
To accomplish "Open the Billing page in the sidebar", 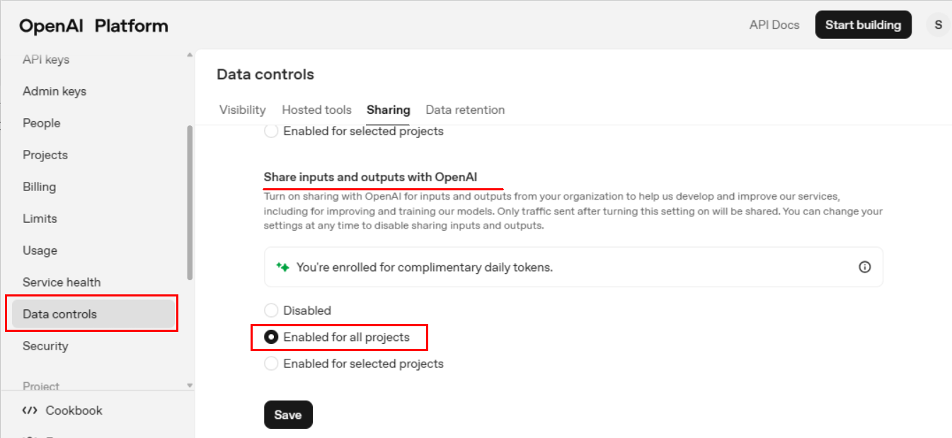I will coord(40,187).
